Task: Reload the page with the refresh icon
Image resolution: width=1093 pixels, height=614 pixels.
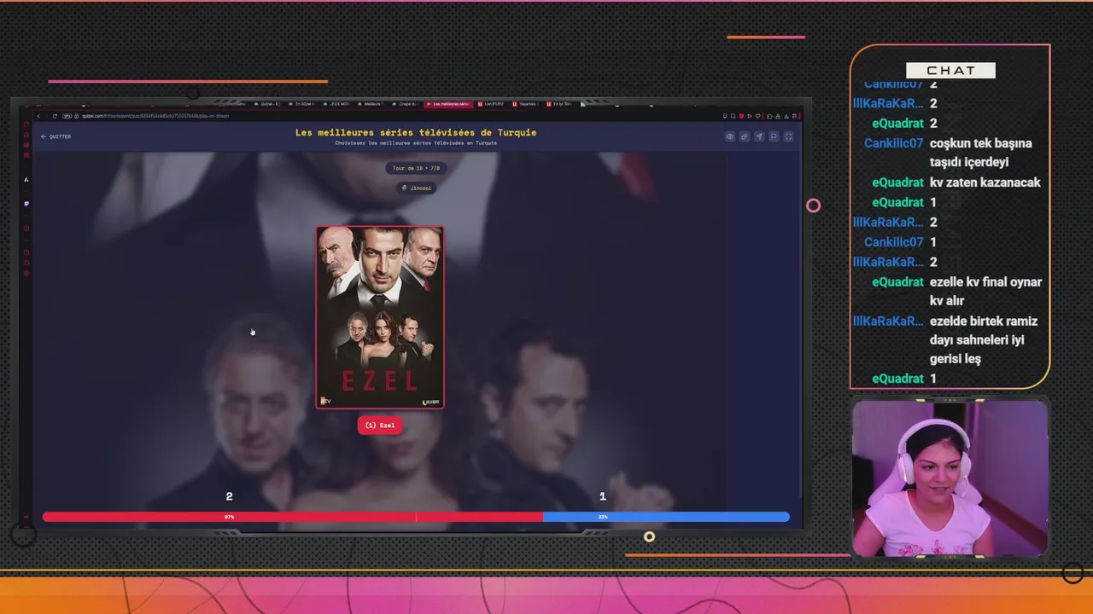Action: click(x=55, y=116)
